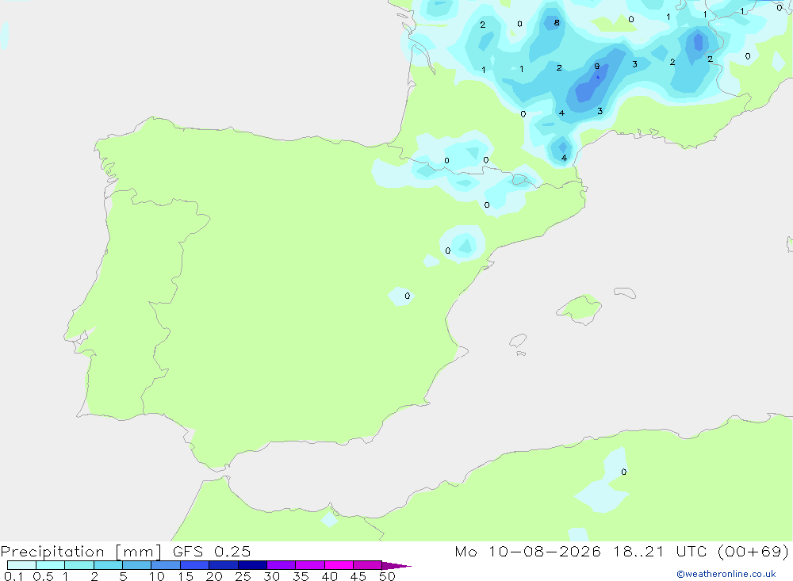Click the '0.1' legend scale label

[x=13, y=576]
